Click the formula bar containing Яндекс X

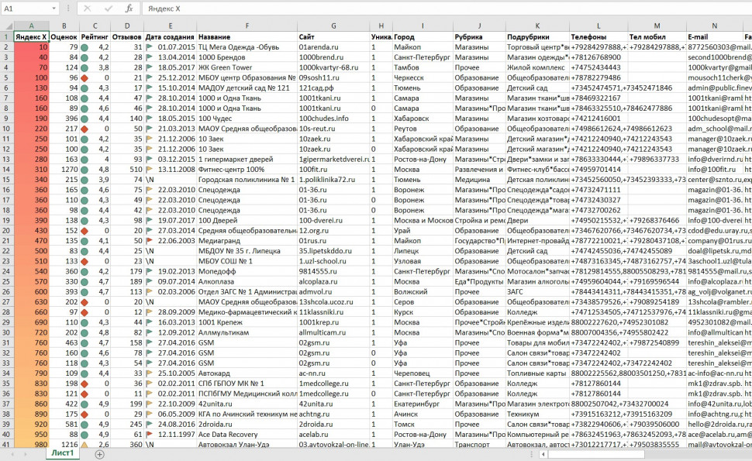pos(446,9)
